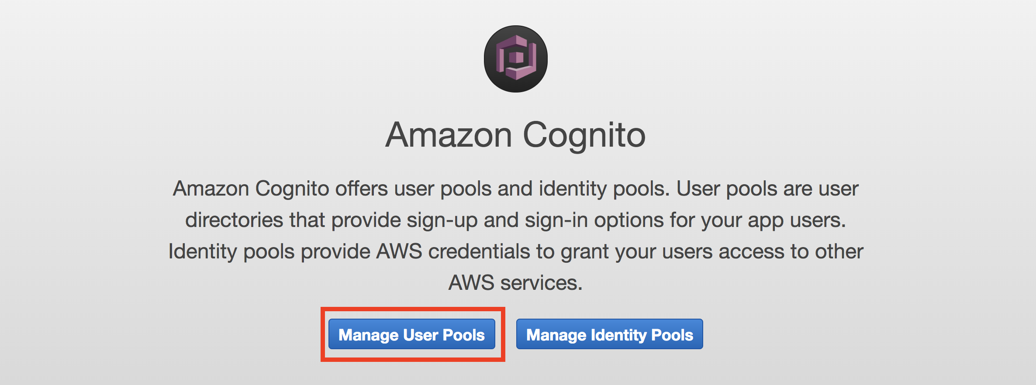
Task: Click the "AWS services." text line
Action: point(516,283)
